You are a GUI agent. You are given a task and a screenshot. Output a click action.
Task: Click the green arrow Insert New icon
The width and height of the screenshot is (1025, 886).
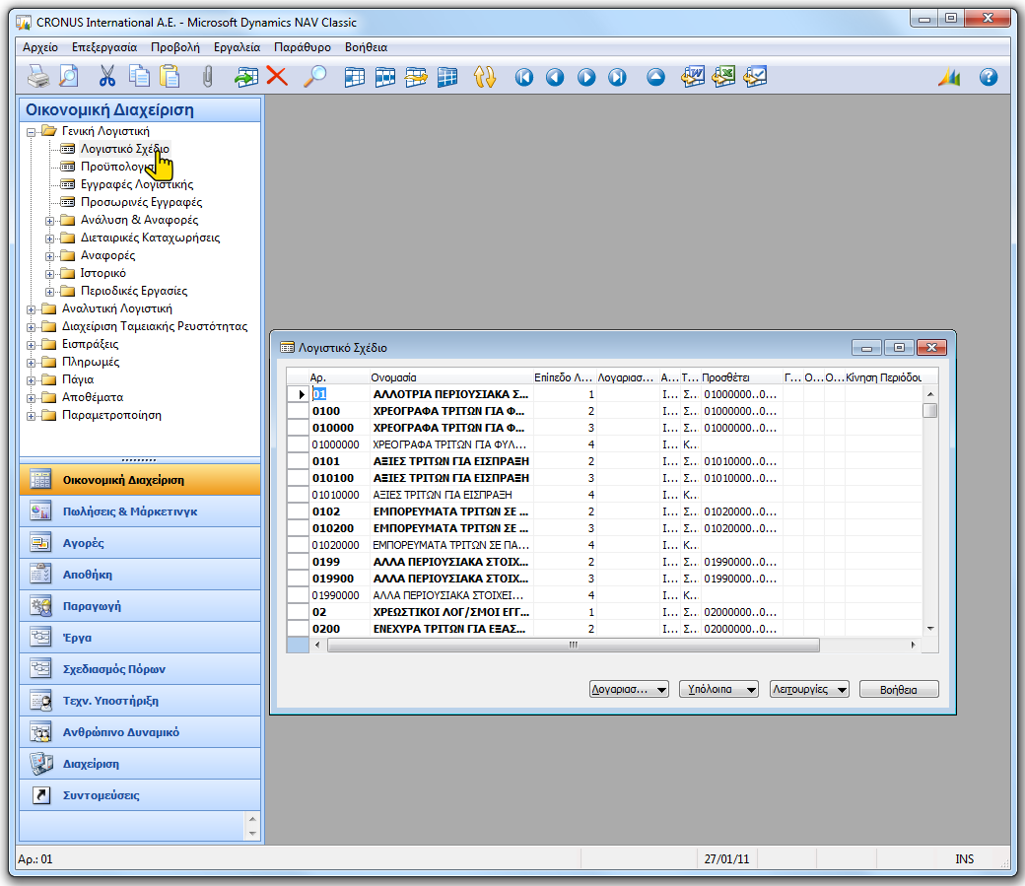[245, 77]
